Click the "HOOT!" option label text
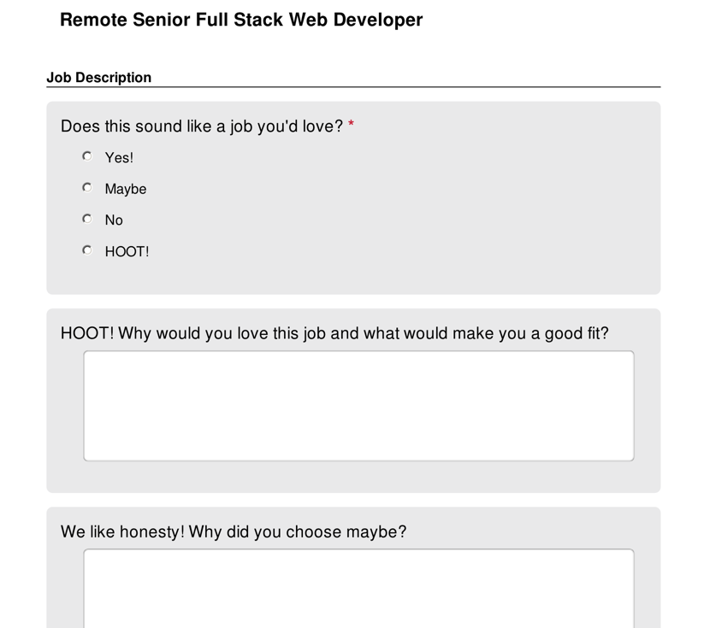 (x=127, y=252)
